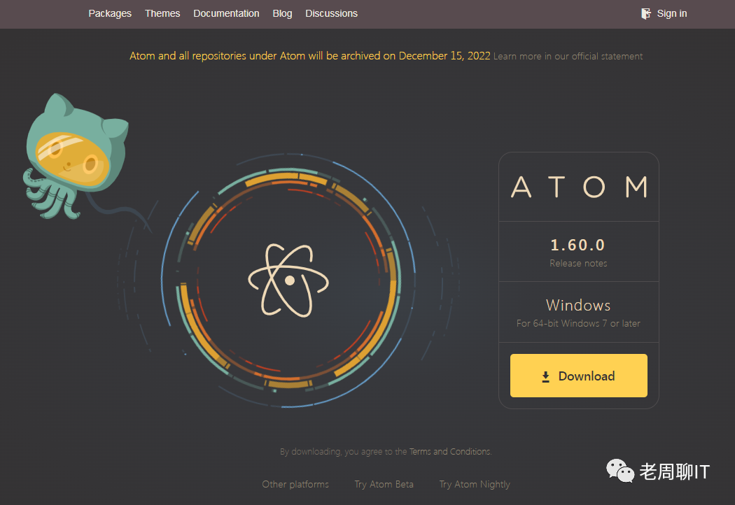Image resolution: width=735 pixels, height=505 pixels.
Task: Open the Release notes link
Action: point(578,263)
